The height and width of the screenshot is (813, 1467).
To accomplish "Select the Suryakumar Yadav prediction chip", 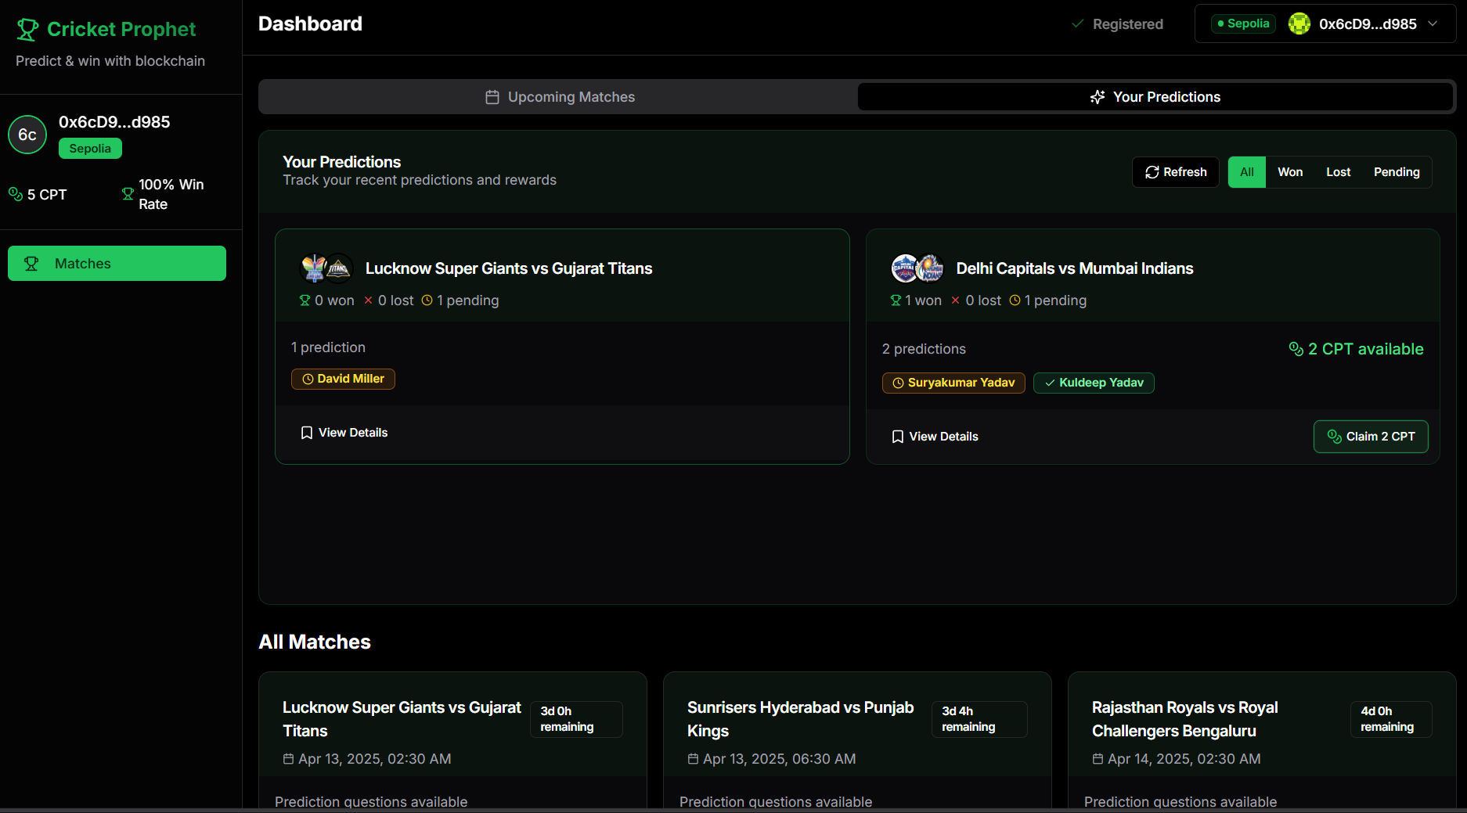I will pyautogui.click(x=953, y=383).
